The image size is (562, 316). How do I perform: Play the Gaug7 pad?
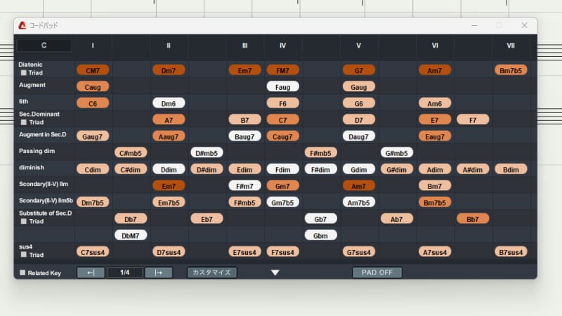pyautogui.click(x=93, y=136)
